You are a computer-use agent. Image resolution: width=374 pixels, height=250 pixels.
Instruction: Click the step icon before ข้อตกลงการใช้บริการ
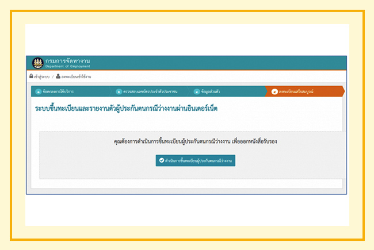(39, 91)
